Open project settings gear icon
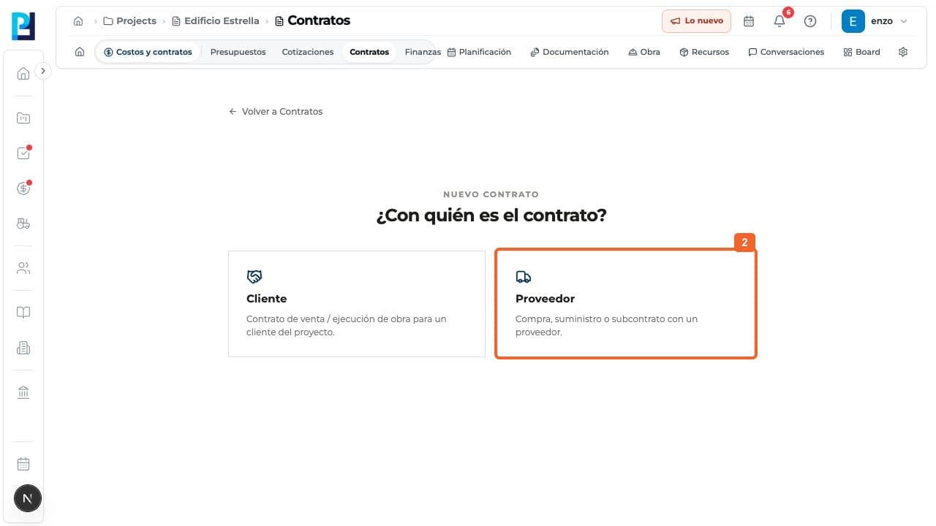Screen dimensions: 936x526 903,52
